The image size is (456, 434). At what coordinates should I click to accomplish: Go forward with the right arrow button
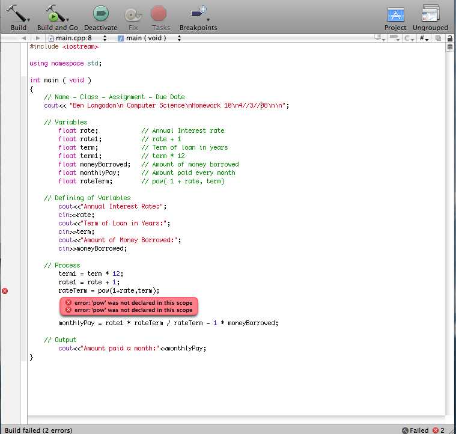[x=37, y=38]
